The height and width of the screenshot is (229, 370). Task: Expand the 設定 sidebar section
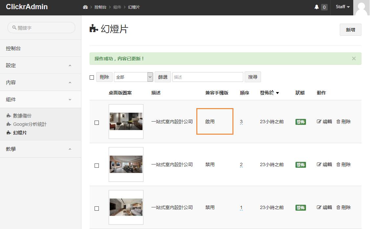(x=41, y=66)
